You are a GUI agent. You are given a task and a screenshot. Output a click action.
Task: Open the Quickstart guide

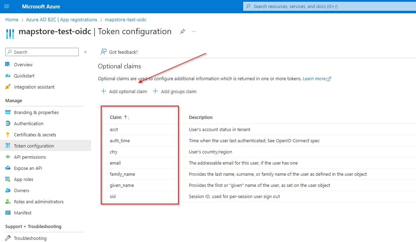click(23, 76)
